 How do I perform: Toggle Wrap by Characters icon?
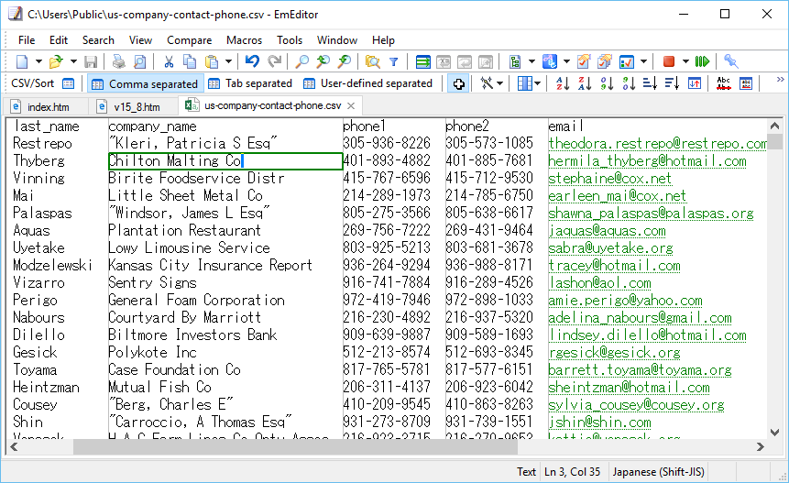(x=444, y=62)
